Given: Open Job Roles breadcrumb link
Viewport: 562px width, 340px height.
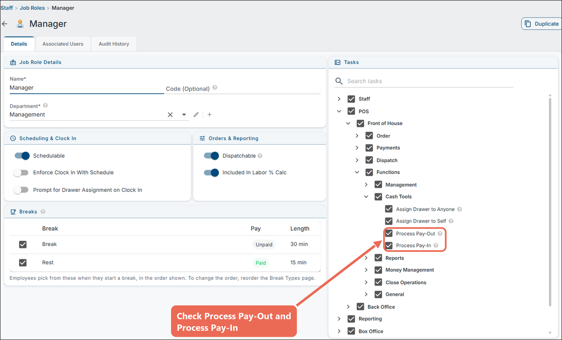Looking at the screenshot, I should click(x=32, y=8).
